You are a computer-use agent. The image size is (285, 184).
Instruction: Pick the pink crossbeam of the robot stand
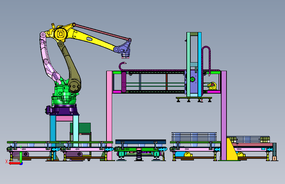pos(64,119)
